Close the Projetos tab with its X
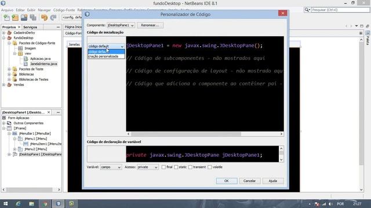 point(19,27)
